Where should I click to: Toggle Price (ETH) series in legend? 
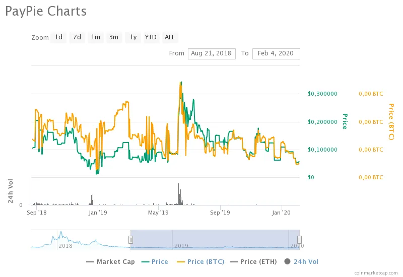pos(253,261)
